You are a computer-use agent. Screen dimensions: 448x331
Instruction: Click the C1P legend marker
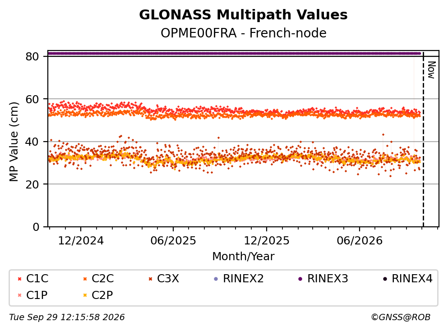[20, 295]
